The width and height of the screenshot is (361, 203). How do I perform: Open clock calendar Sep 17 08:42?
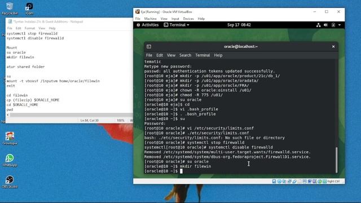click(x=239, y=25)
